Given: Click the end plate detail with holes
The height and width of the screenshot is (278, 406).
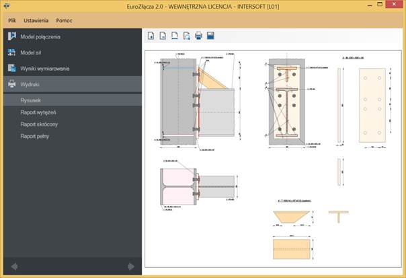Looking at the screenshot, I should (372, 105).
